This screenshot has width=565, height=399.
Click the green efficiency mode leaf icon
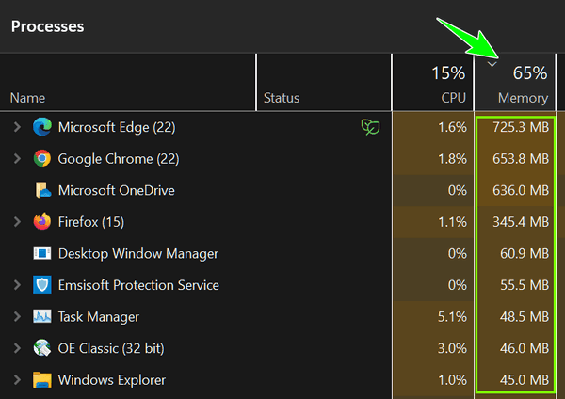[370, 127]
